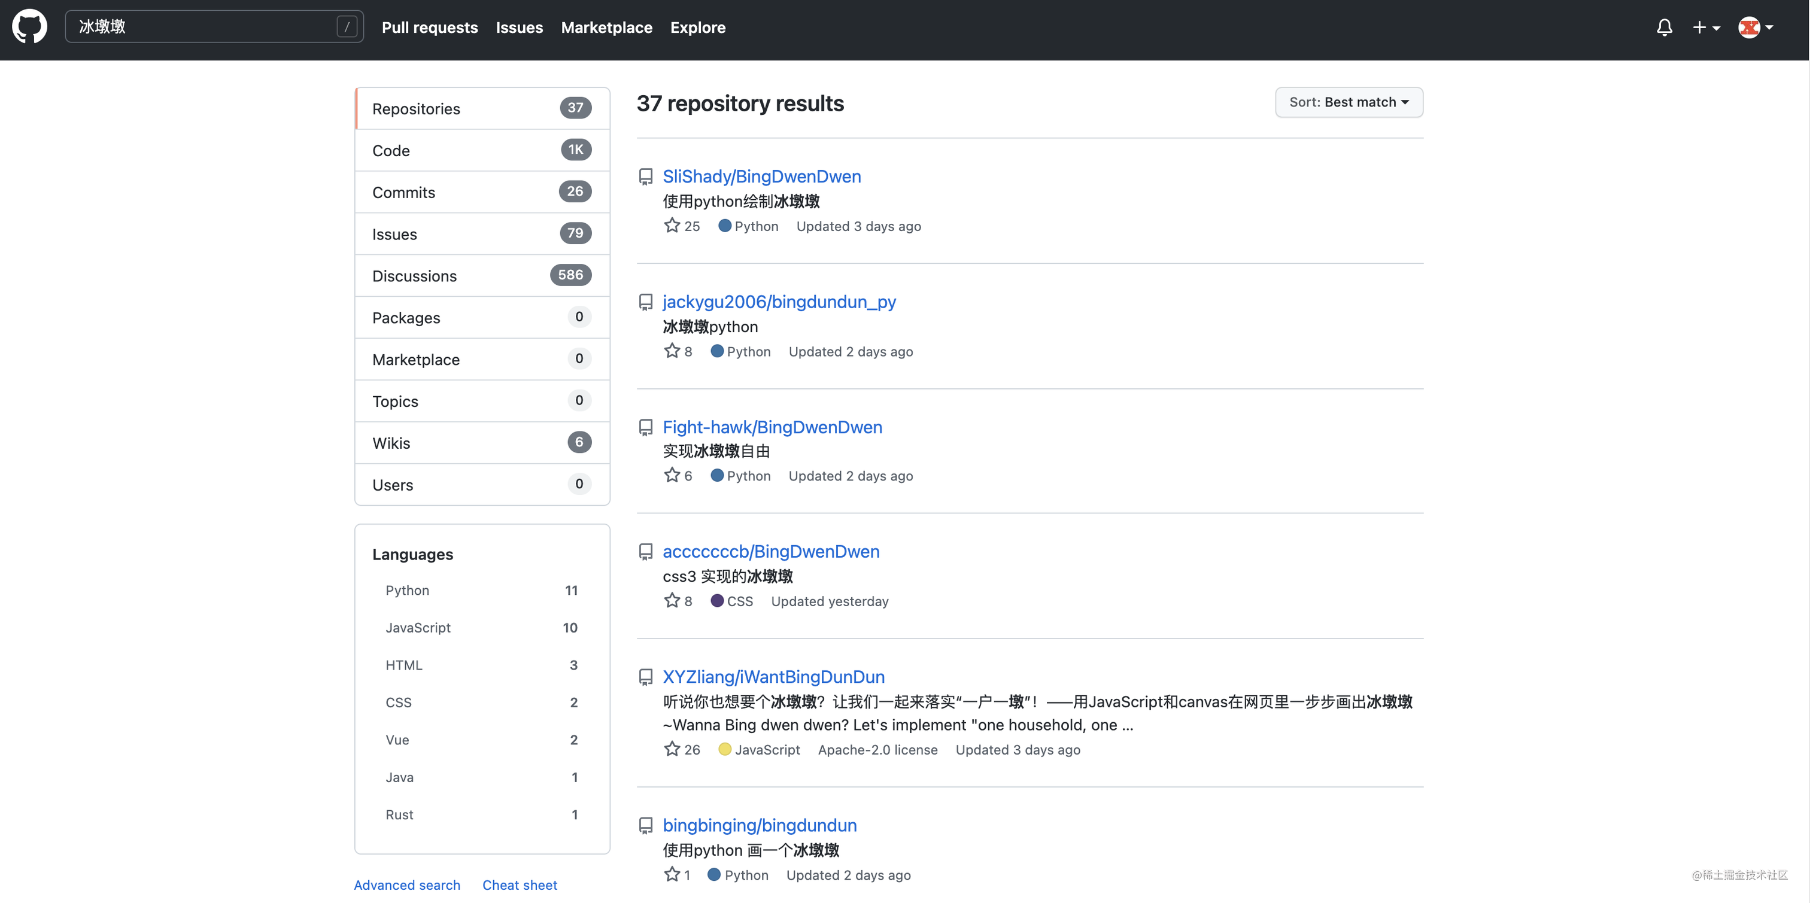Image resolution: width=1810 pixels, height=903 pixels.
Task: Click yellow JavaScript language color dot
Action: click(724, 749)
